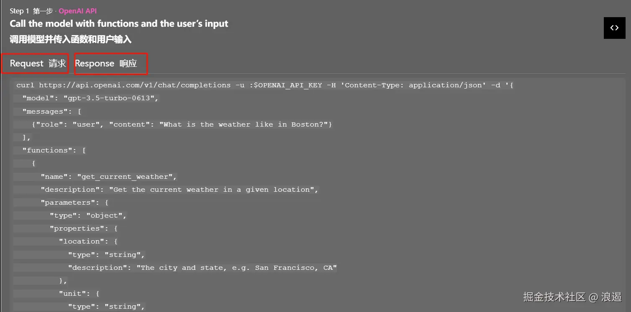Click the "unit": { code line
The height and width of the screenshot is (312, 631).
coord(79,294)
